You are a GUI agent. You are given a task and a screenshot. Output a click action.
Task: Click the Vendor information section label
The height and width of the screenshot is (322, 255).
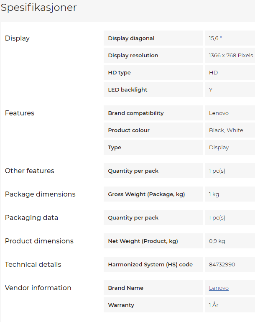pos(38,288)
